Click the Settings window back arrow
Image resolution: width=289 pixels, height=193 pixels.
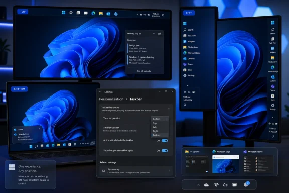(x=100, y=92)
